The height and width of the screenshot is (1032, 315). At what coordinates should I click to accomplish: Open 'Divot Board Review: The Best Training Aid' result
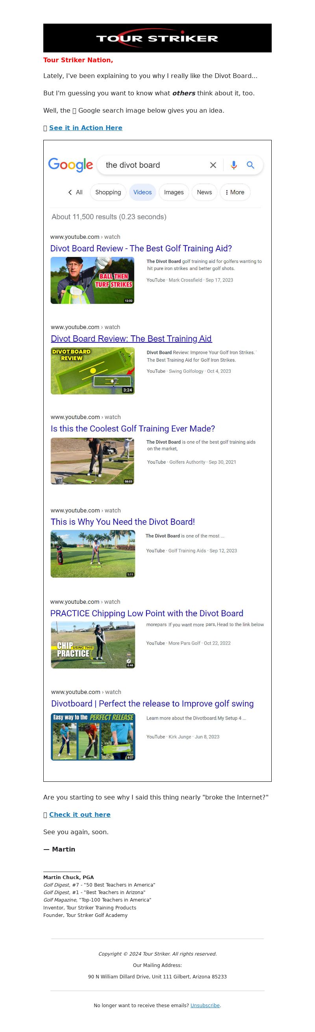click(131, 338)
